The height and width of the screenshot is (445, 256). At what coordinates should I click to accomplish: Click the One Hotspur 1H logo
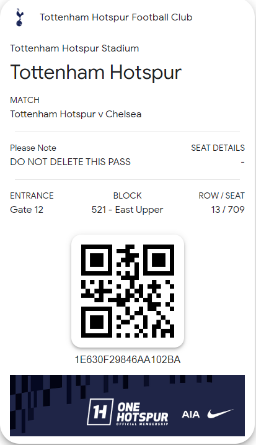tap(100, 411)
